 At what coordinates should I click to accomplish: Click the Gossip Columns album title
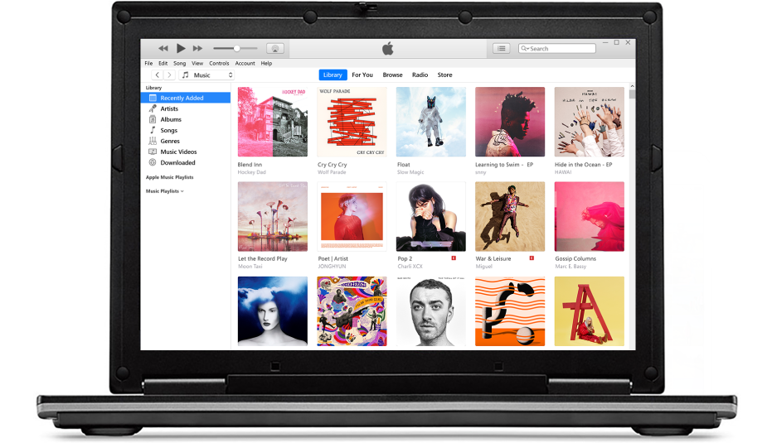(575, 258)
